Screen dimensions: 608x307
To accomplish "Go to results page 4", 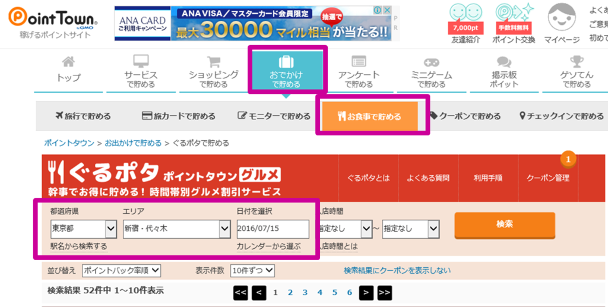I will pyautogui.click(x=320, y=293).
